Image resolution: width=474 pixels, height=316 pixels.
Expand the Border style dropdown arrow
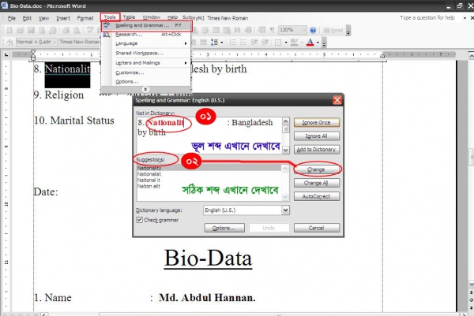tap(286, 43)
